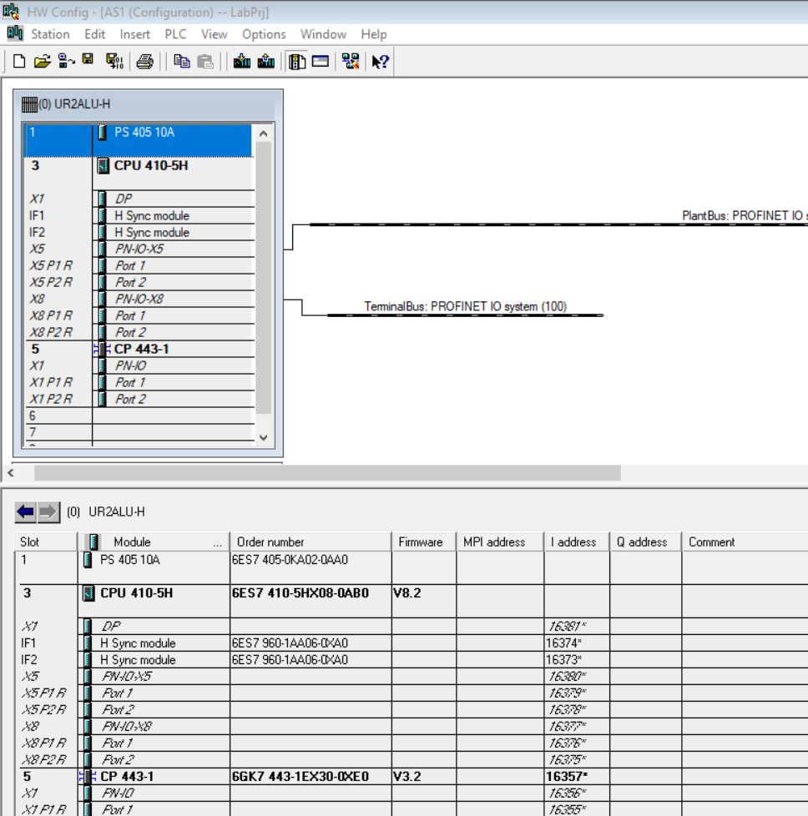
Task: Click the context Help arrow icon
Action: [380, 62]
